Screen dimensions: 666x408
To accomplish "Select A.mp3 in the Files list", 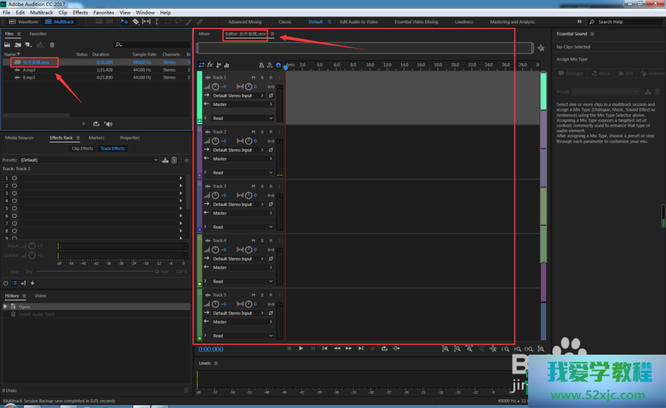I will pyautogui.click(x=29, y=69).
